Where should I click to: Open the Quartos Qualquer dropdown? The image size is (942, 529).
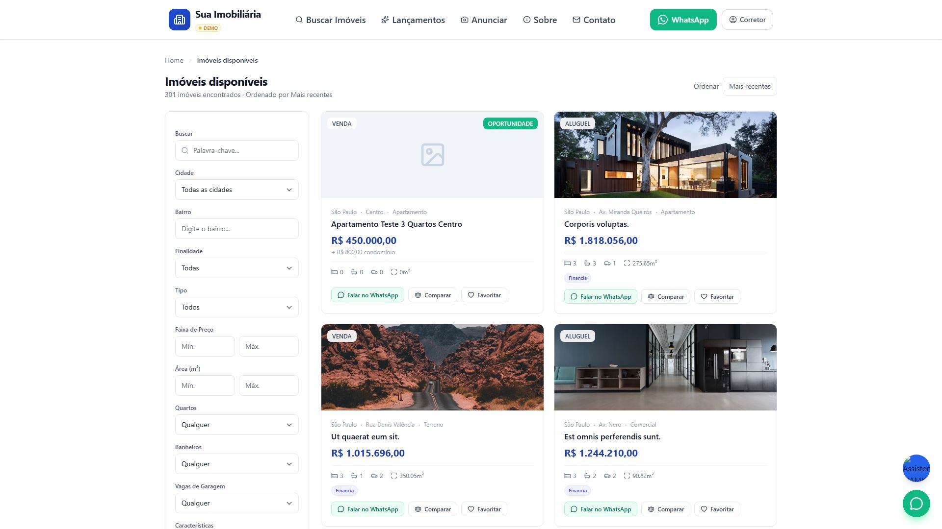click(x=237, y=425)
